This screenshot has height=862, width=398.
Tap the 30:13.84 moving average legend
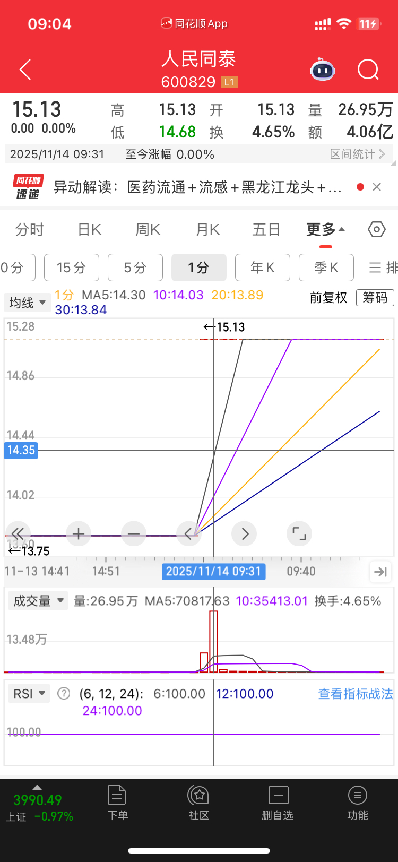[81, 309]
